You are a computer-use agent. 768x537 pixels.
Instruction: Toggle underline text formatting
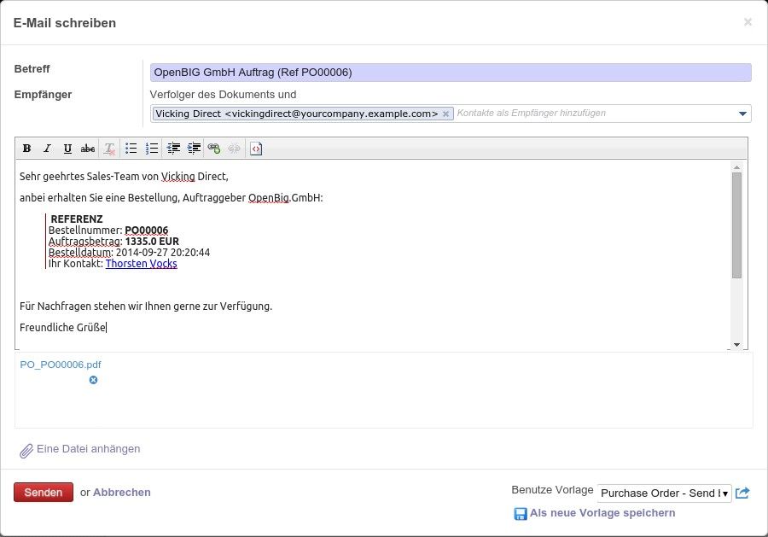tap(67, 149)
